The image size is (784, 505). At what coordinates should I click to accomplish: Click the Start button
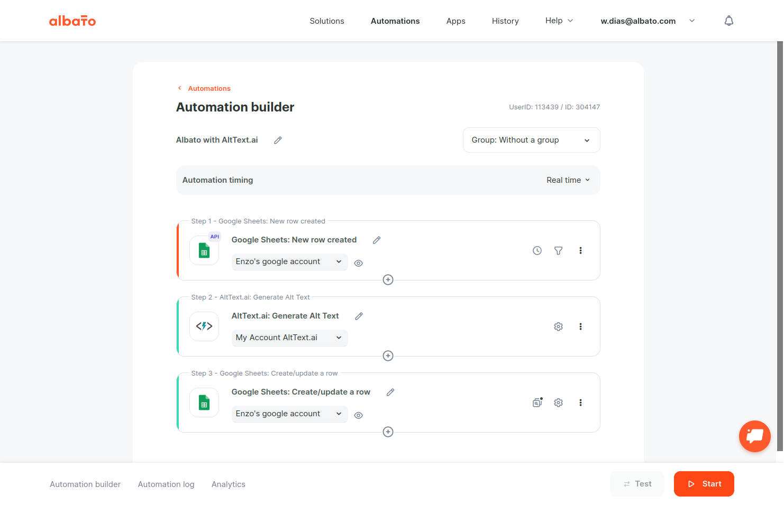(704, 484)
